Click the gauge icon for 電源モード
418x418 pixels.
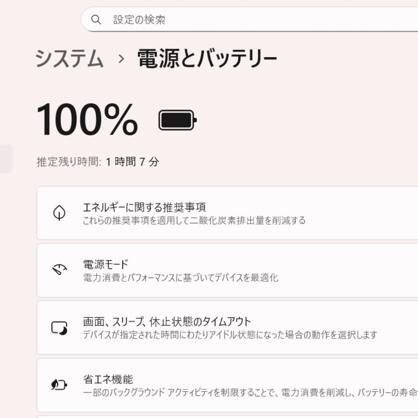[59, 269]
